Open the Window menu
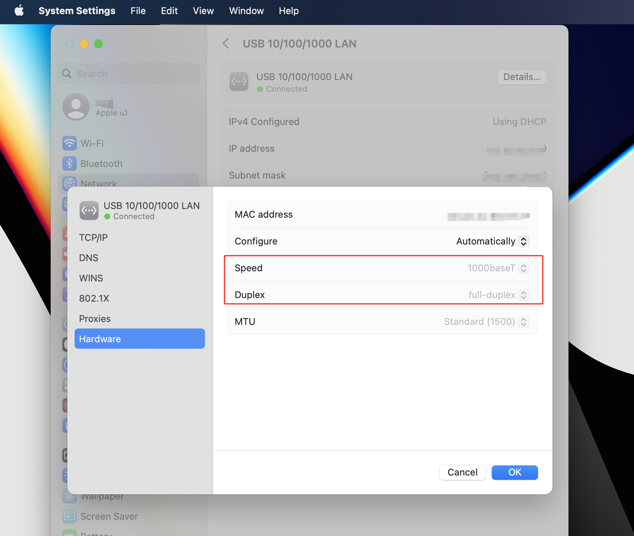Viewport: 634px width, 536px height. [x=246, y=11]
